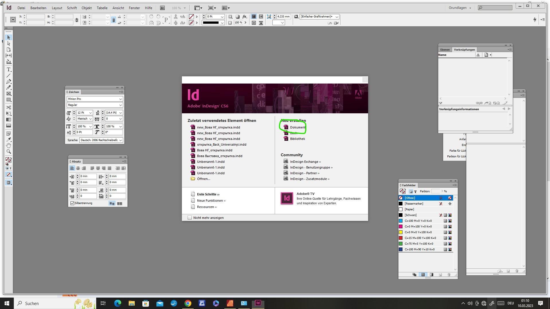Select the Type tool in toolbox
Viewport: 550px width, 309px height.
(x=9, y=70)
